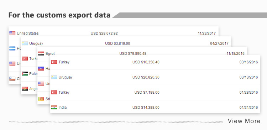Select the India USD $14,388.00 row amount
Viewport: 267px width, 130px height.
pyautogui.click(x=146, y=108)
